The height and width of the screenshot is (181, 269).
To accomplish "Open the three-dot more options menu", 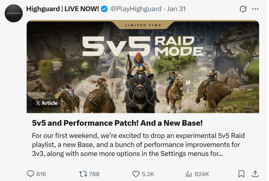I will click(x=255, y=9).
